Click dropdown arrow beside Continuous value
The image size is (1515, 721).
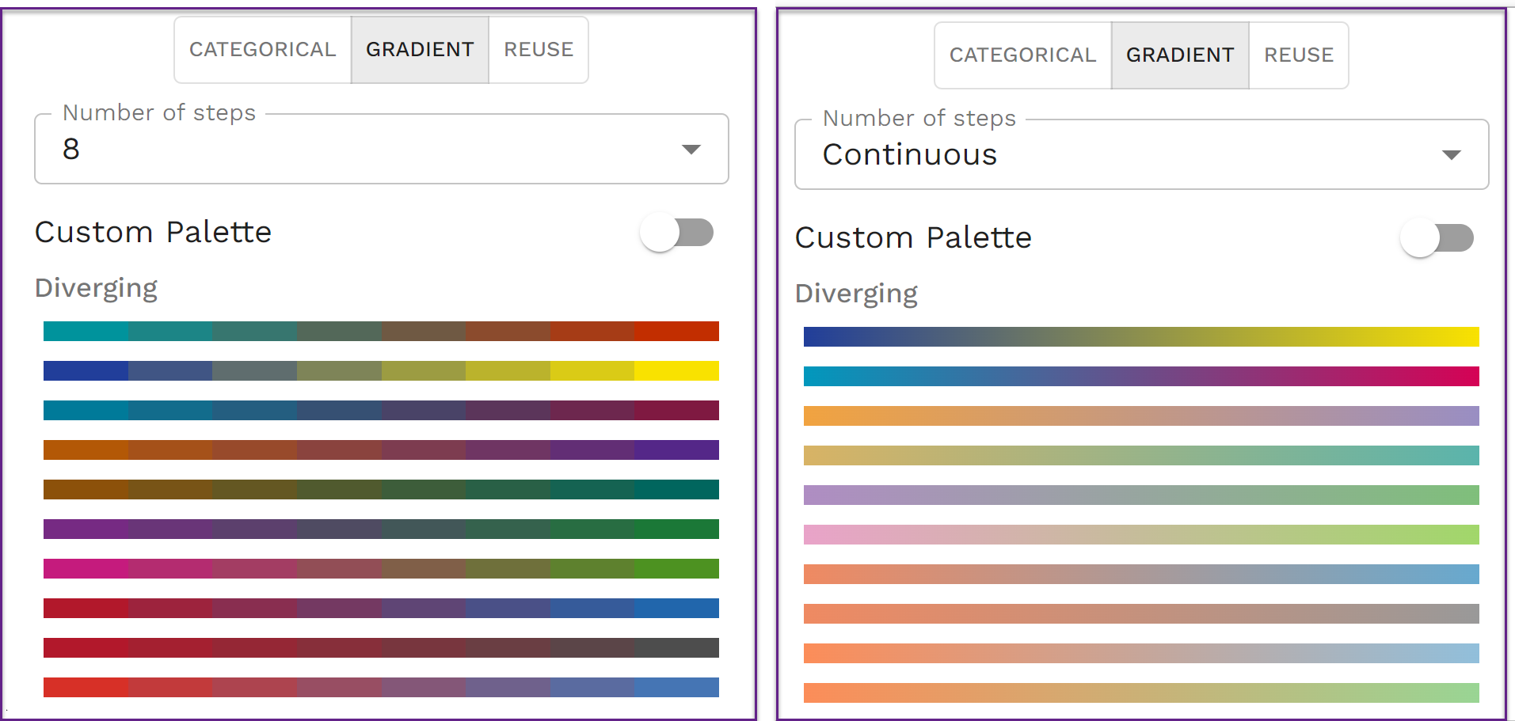coord(1451,155)
